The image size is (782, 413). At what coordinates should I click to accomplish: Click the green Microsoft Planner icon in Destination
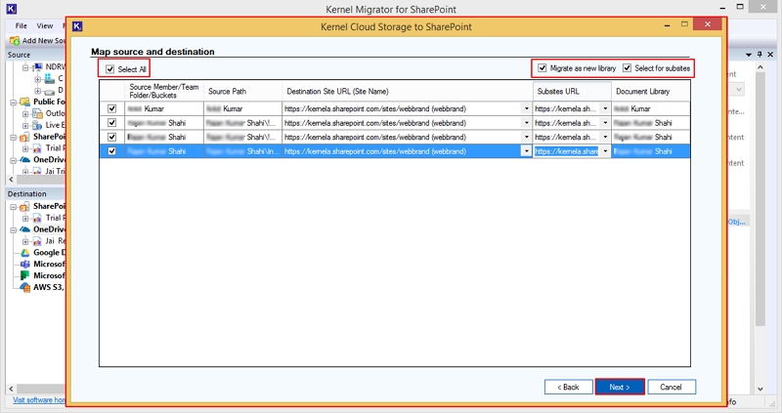pyautogui.click(x=25, y=275)
